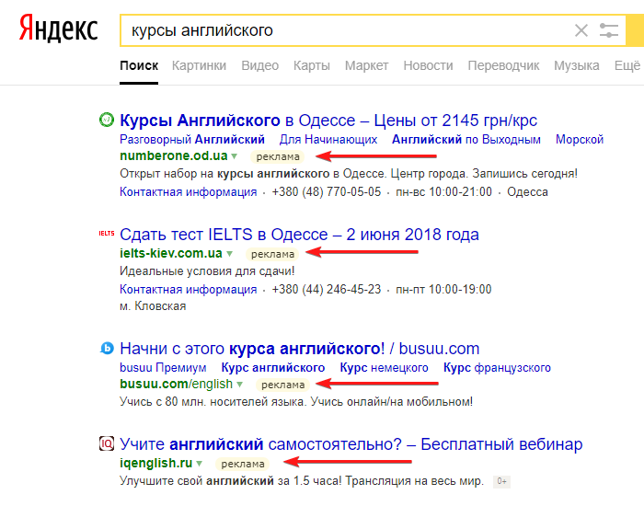Click the 0+ age rating badge
The width and height of the screenshot is (644, 506).
pos(501,481)
